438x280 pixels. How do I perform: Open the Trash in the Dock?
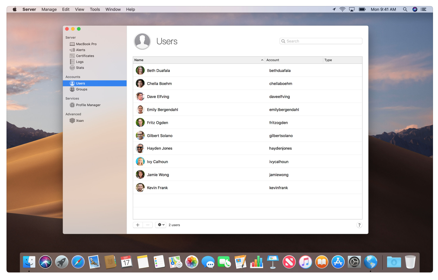pos(410,262)
